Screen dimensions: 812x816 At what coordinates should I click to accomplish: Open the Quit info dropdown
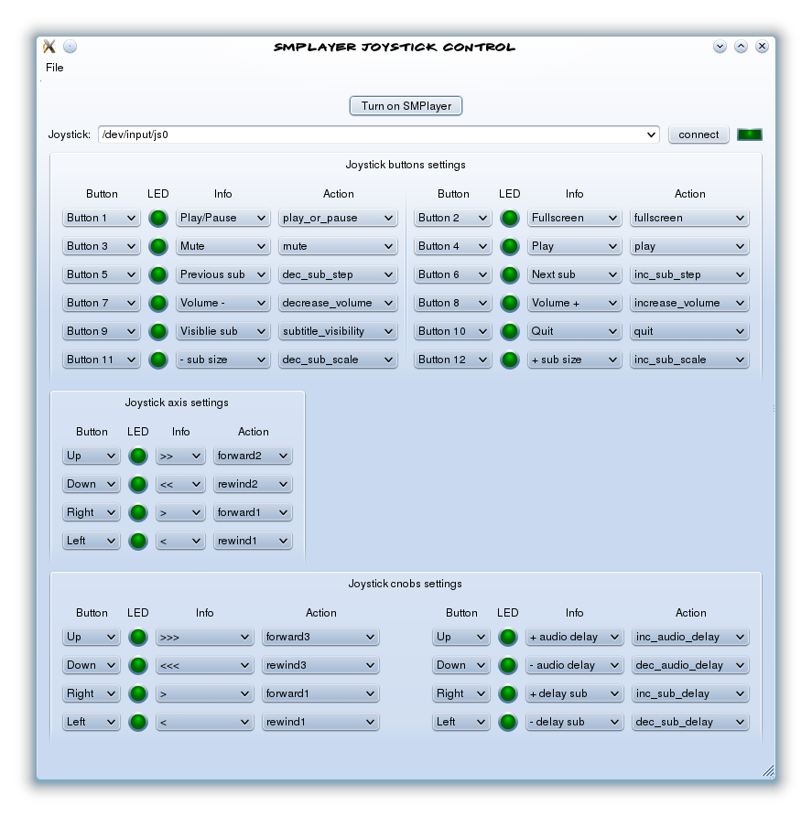(575, 331)
